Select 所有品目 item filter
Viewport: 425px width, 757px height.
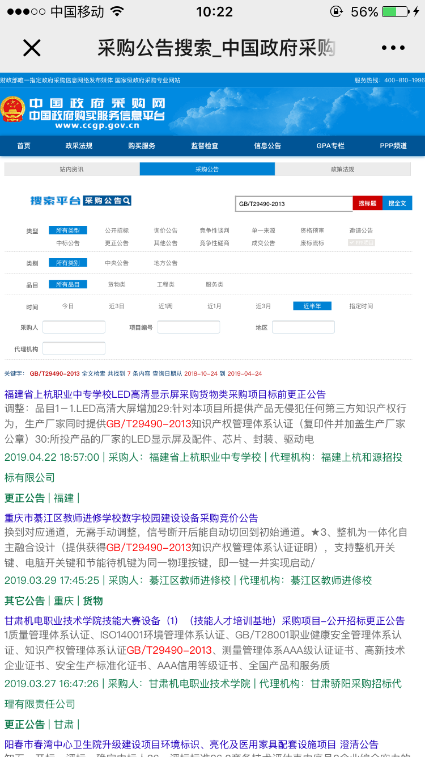click(x=68, y=284)
